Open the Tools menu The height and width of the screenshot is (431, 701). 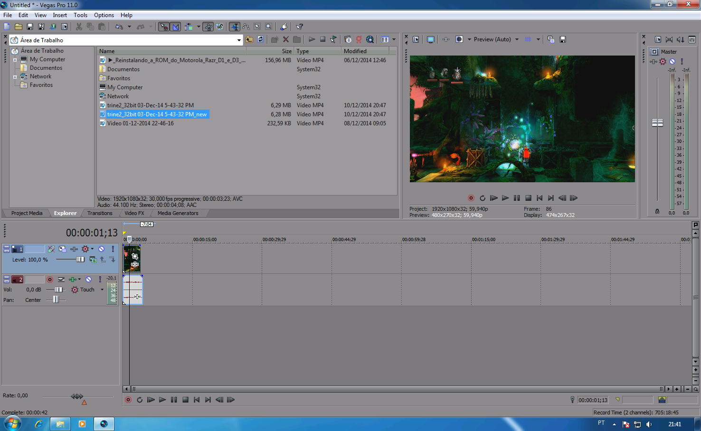80,15
